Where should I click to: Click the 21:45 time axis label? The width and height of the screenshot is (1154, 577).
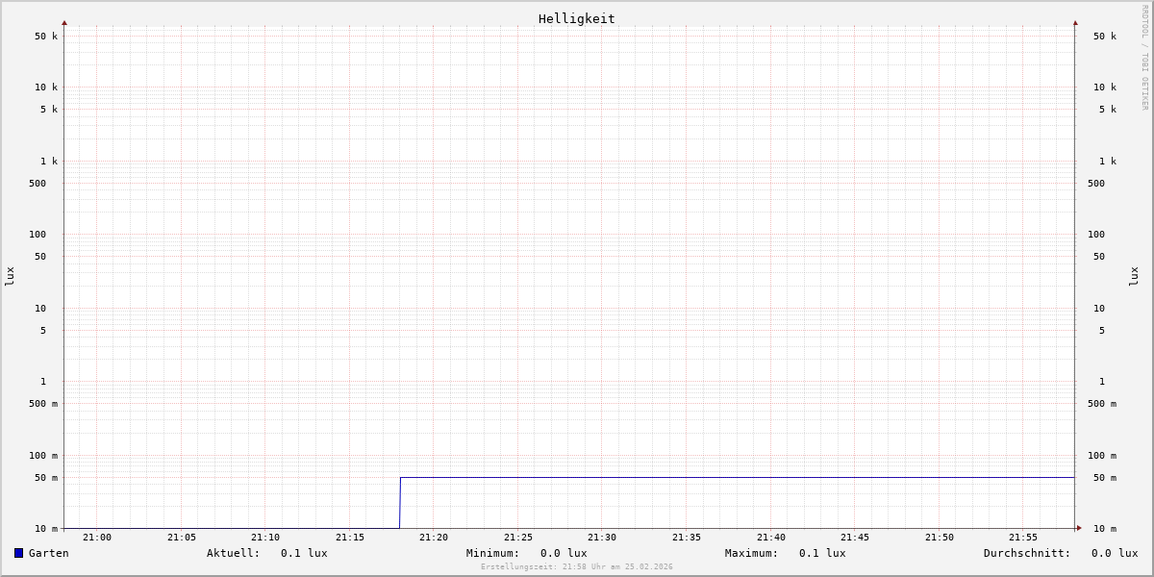tap(855, 538)
